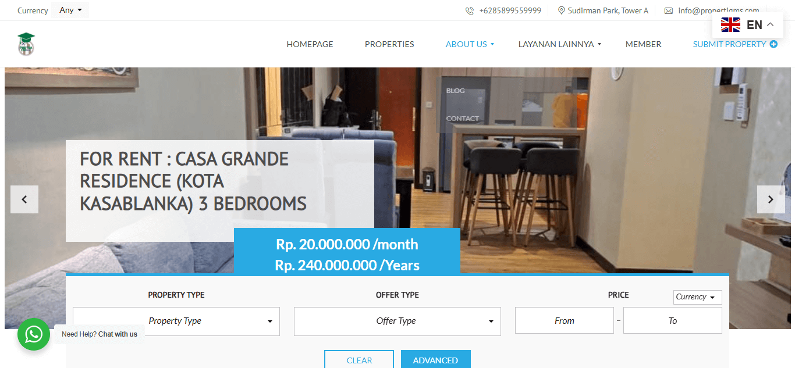Click the location pin icon for Sudirman Park

click(x=562, y=10)
